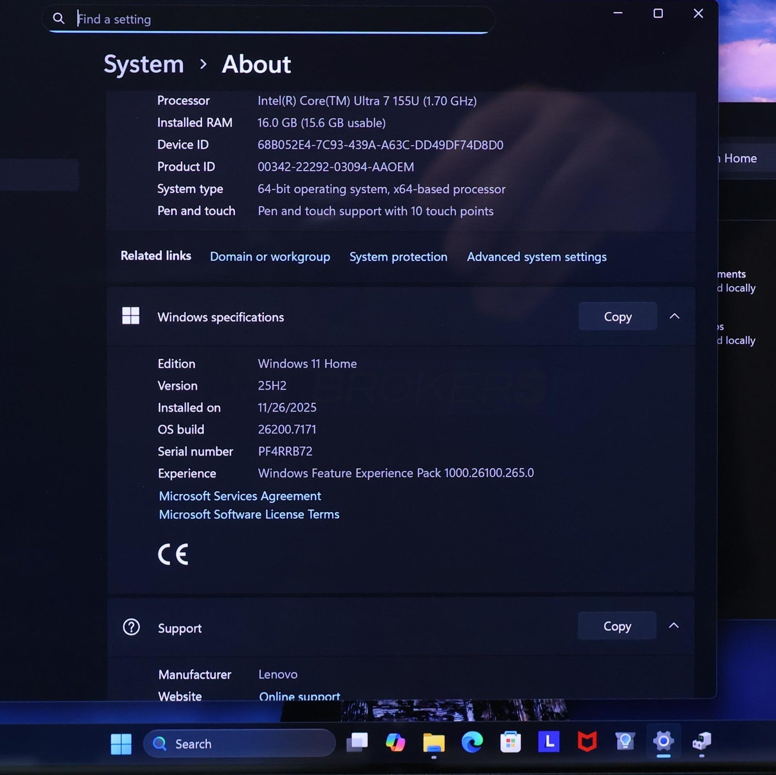Launch Microsoft Edge browser
This screenshot has height=775, width=776.
click(472, 743)
